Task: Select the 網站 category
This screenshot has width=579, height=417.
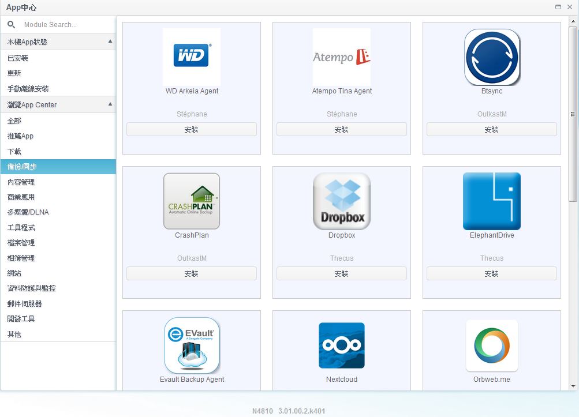Action: [x=58, y=273]
